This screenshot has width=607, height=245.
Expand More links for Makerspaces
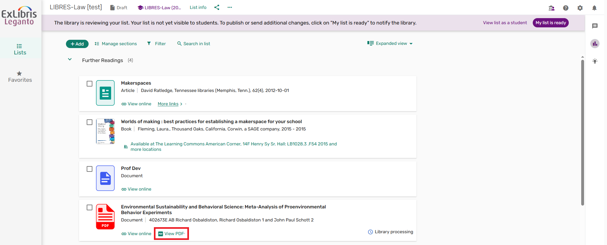coord(170,104)
